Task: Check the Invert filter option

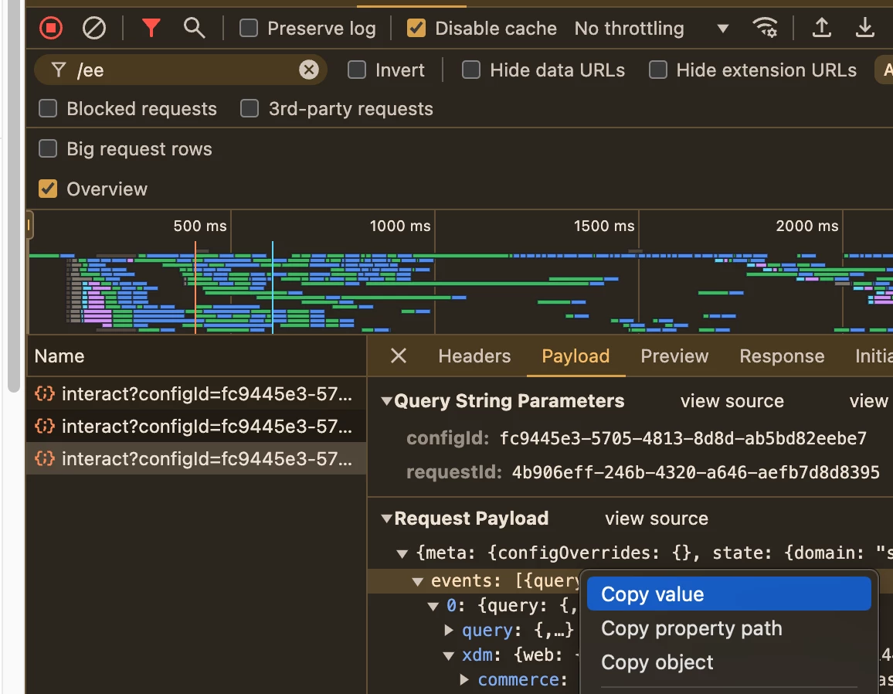Action: (x=357, y=70)
